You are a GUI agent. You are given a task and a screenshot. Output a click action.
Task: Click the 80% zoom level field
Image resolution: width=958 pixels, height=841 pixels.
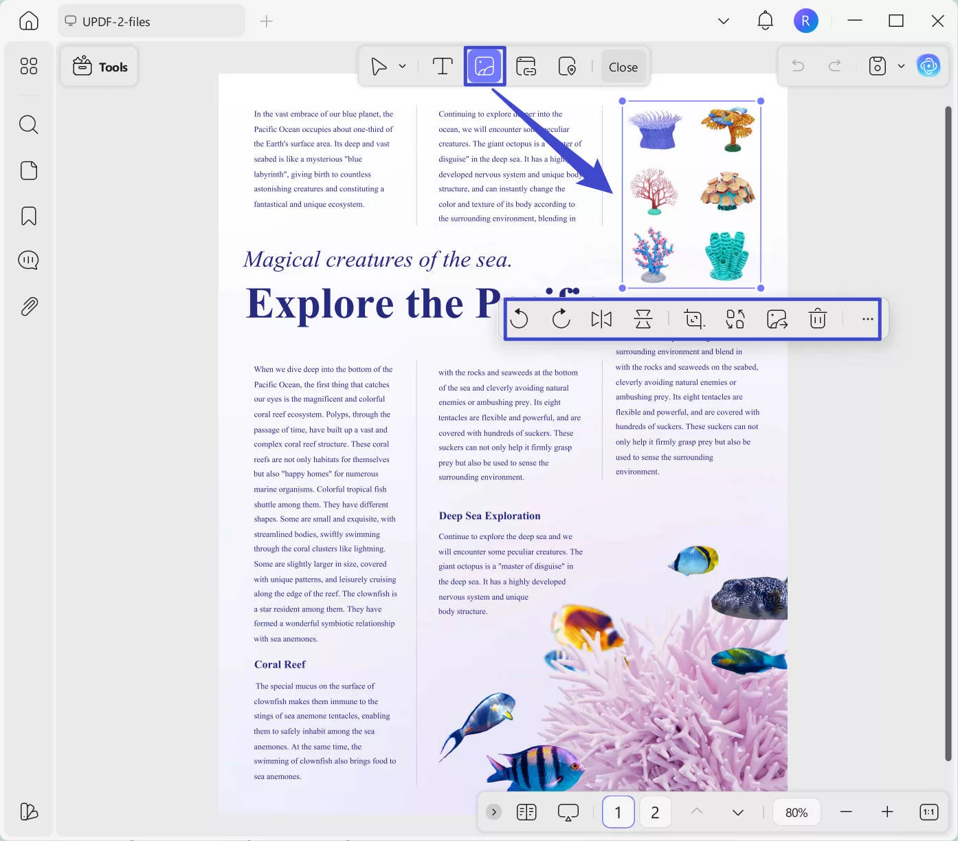[x=797, y=812]
